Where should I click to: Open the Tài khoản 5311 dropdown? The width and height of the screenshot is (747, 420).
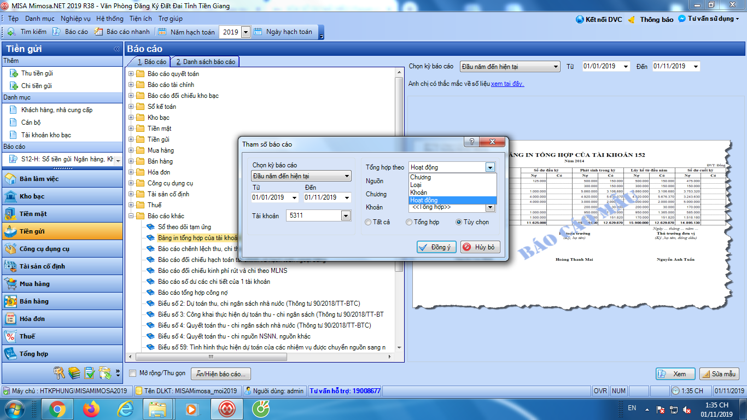coord(345,216)
